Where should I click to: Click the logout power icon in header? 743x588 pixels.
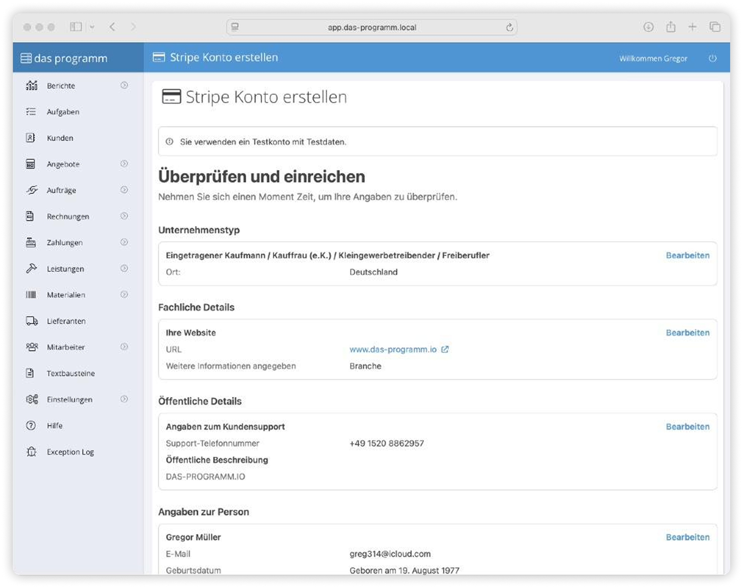coord(713,58)
